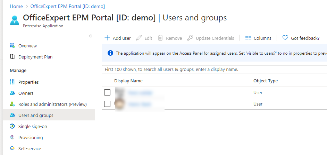Tick the checkbox for the second user row
The width and height of the screenshot is (327, 155).
click(x=107, y=104)
